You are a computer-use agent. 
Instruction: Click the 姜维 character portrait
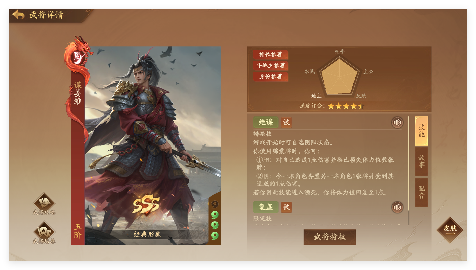click(153, 146)
